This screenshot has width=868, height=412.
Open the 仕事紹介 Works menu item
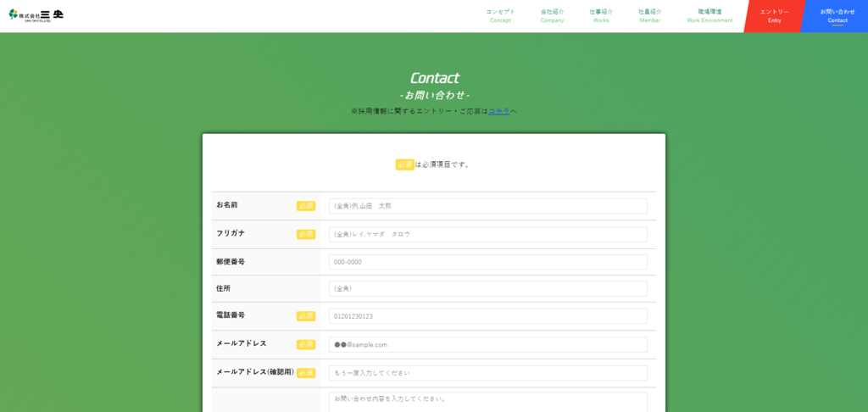[601, 15]
